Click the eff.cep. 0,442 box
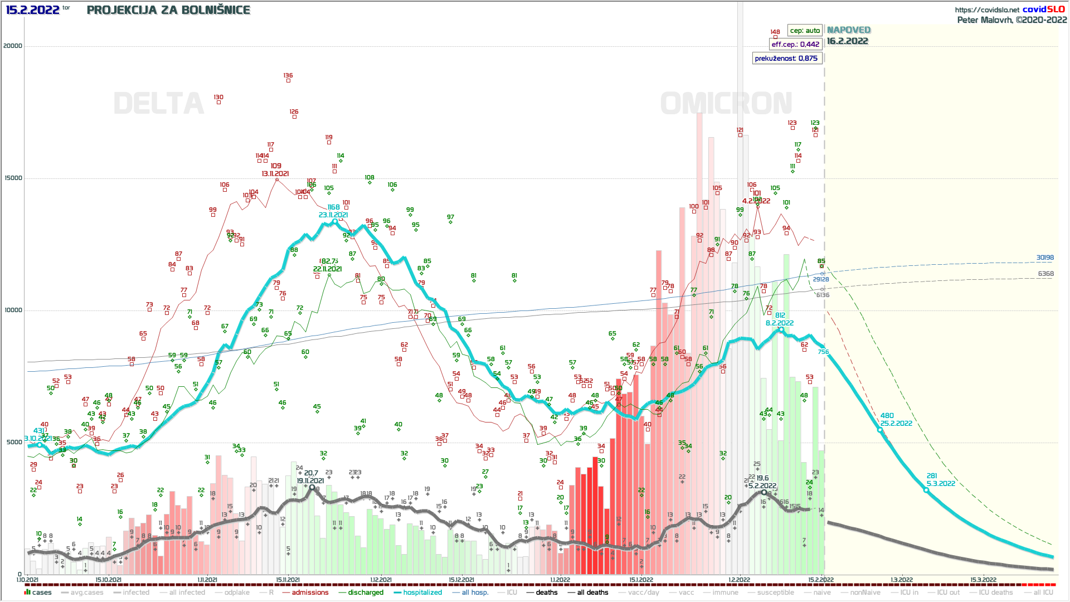The image size is (1070, 602). (x=795, y=45)
